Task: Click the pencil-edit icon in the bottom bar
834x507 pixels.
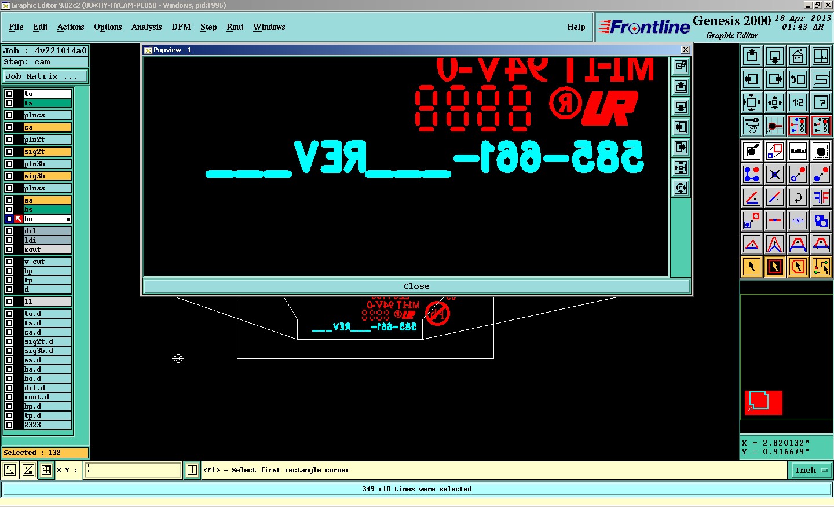Action: 28,470
